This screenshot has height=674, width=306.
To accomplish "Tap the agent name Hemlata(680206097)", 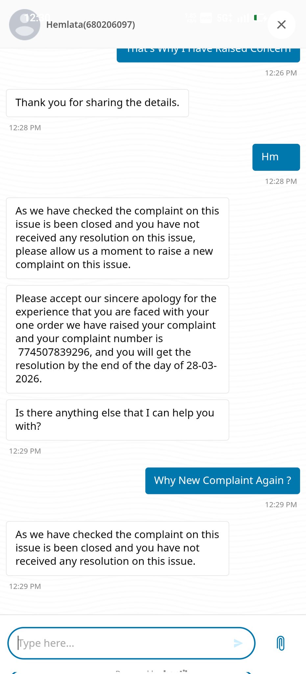I will [x=91, y=25].
